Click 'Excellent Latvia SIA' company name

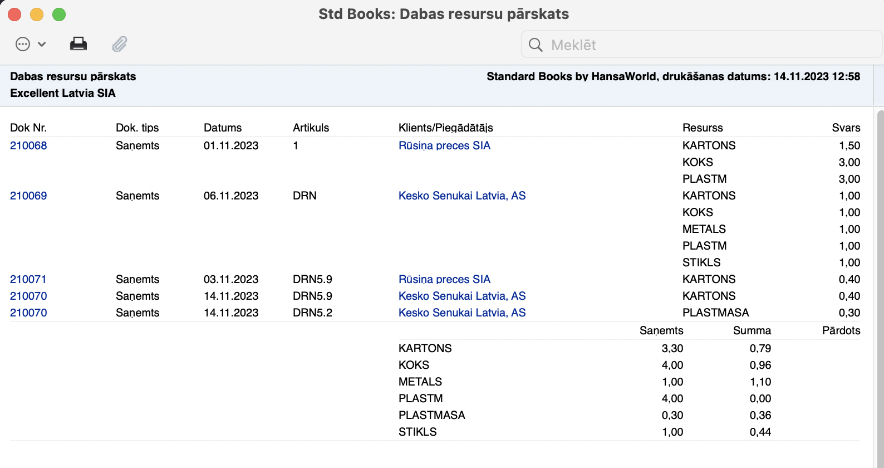63,93
